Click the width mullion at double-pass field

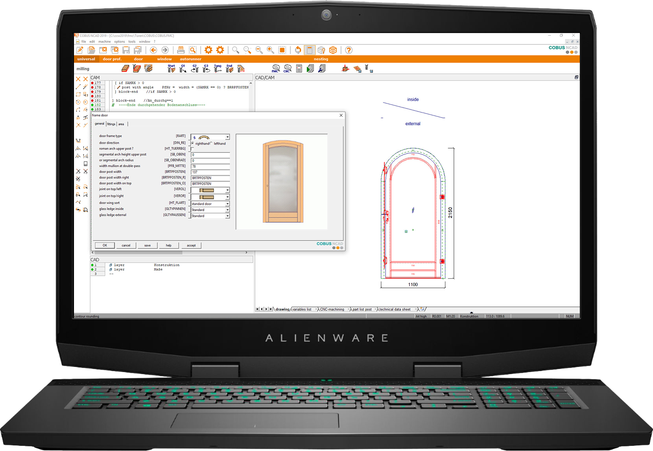(x=210, y=166)
